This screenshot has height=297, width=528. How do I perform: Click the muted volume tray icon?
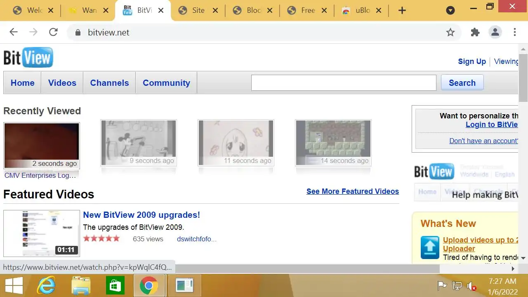click(x=471, y=285)
